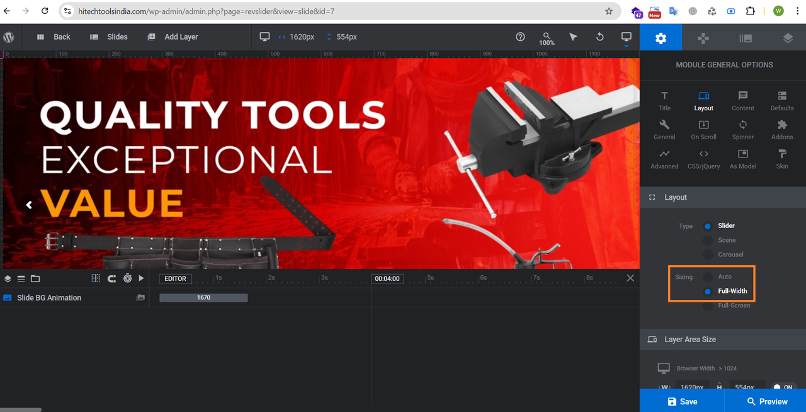This screenshot has width=806, height=412.
Task: Open the CSS/jQuery options icon
Action: (703, 159)
